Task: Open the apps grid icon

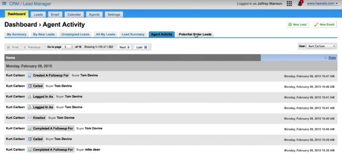Action: pos(289,4)
